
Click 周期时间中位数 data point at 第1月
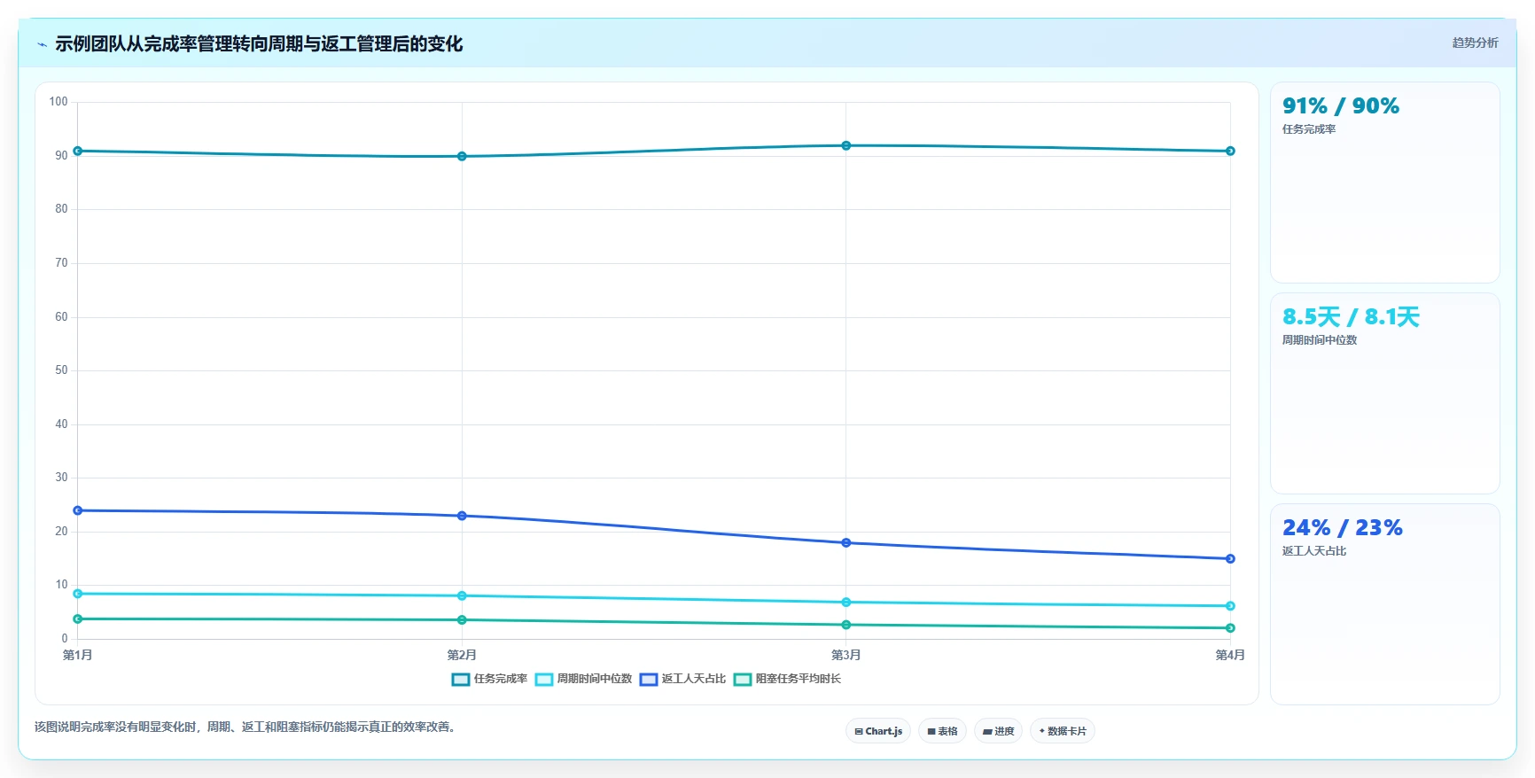point(78,594)
